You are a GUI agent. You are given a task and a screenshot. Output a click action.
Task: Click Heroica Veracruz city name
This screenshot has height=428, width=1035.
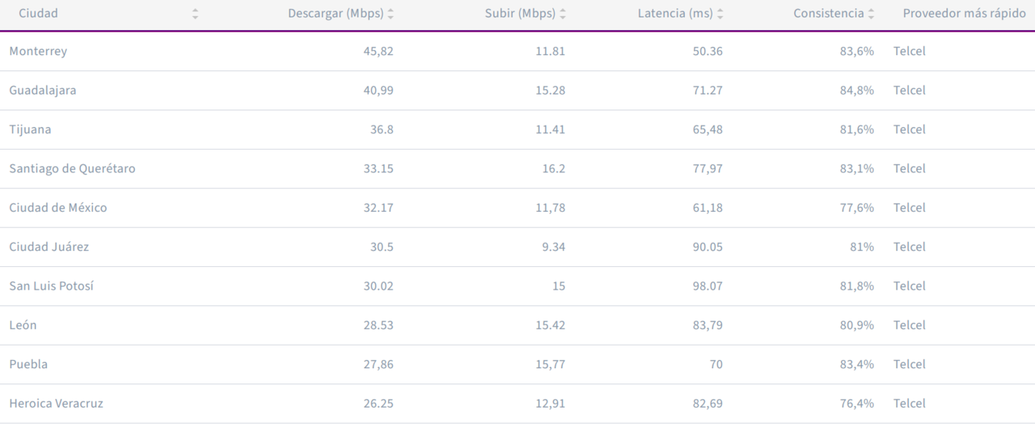pos(56,404)
